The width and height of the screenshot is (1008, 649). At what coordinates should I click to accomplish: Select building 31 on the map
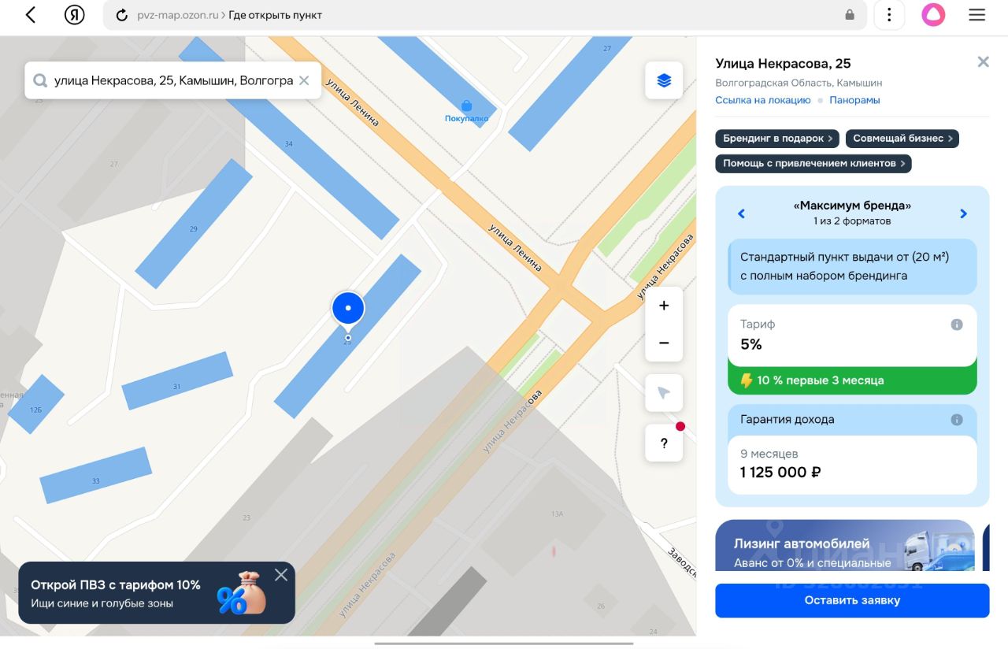pos(177,380)
